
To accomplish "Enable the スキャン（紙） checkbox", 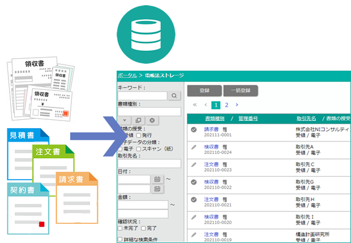I will pos(139,149).
